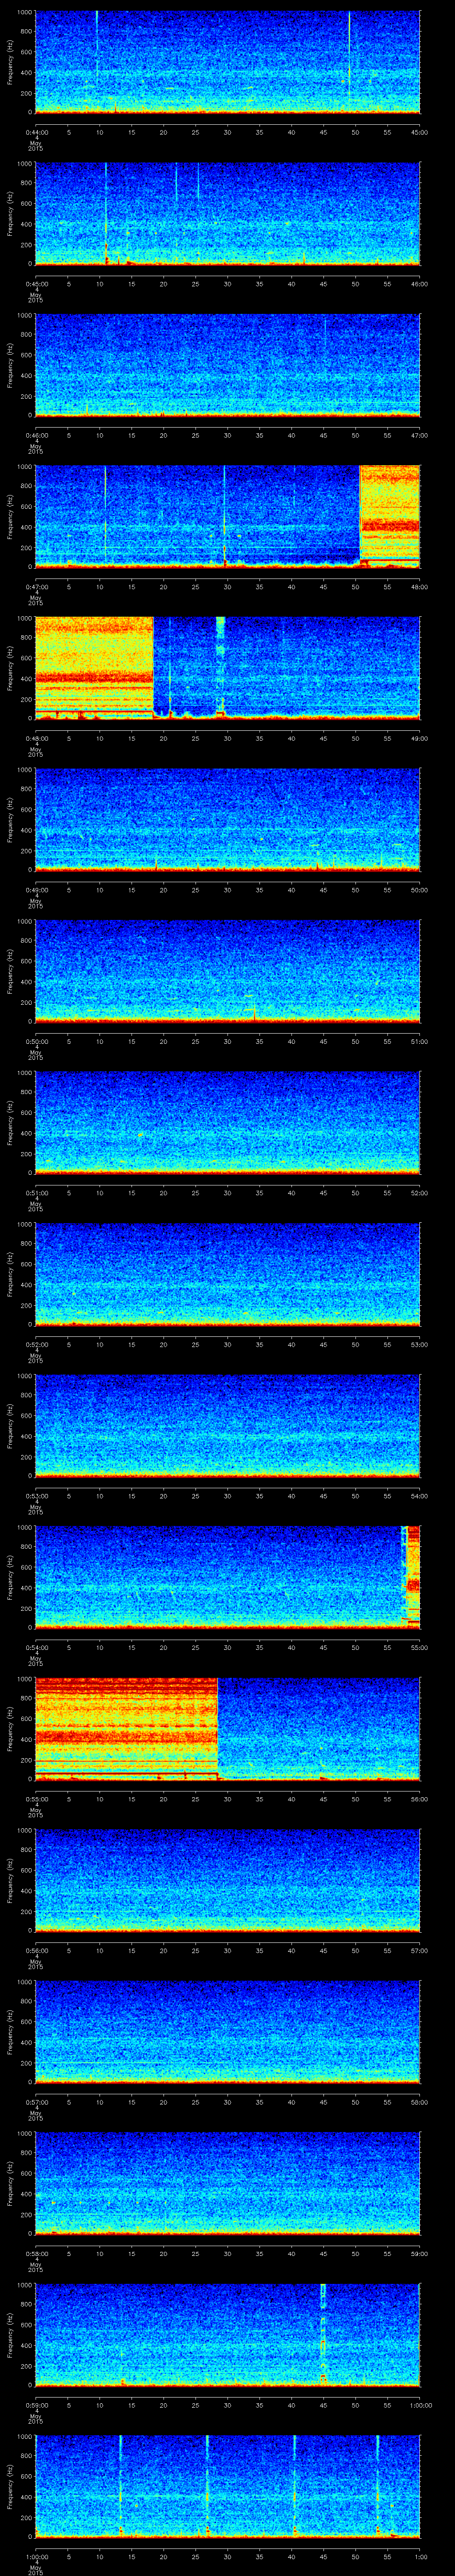Click the 30-second tick label under the 0:51:00 panel
Image resolution: width=455 pixels, height=2576 pixels.
228,1193
